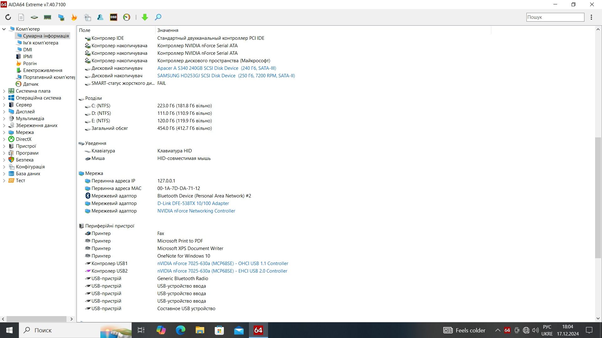Select the Програми tree item
The height and width of the screenshot is (338, 602).
[x=27, y=153]
